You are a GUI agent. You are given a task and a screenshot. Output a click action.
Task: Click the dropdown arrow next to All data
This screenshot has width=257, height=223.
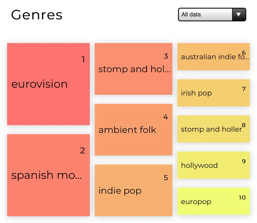(x=239, y=15)
